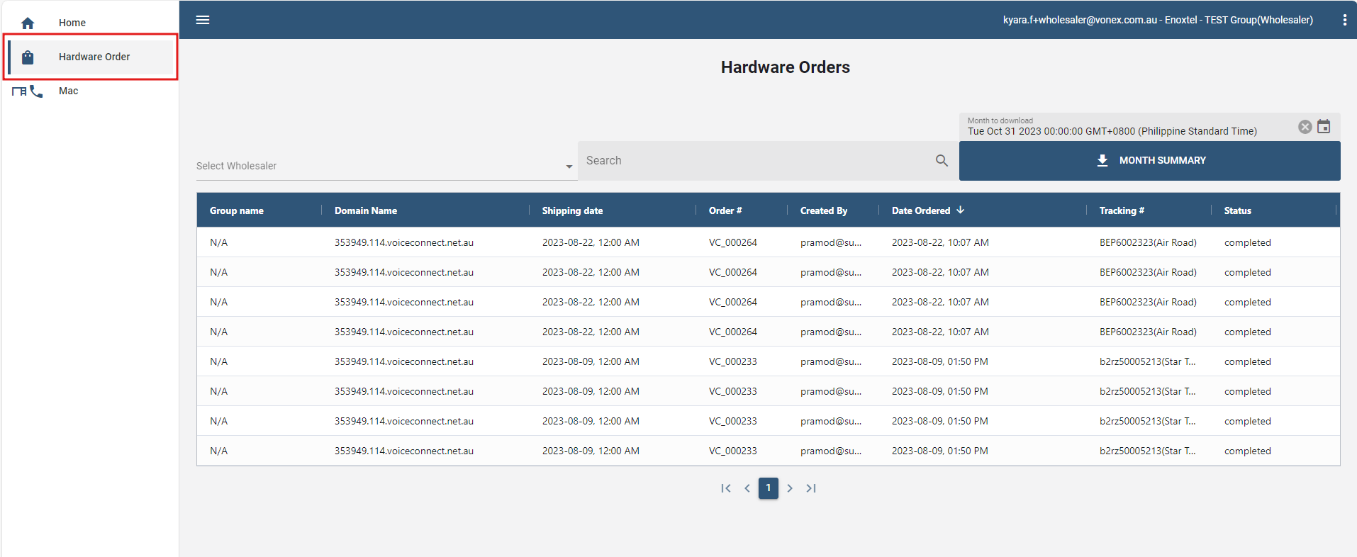Clear the Month to download date

[x=1305, y=127]
